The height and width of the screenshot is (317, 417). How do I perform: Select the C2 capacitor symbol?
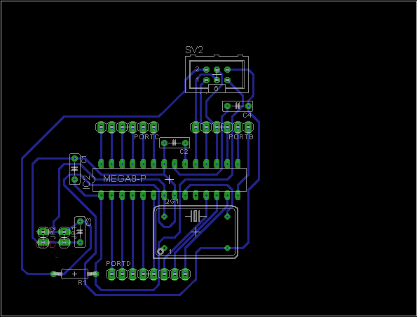175,143
